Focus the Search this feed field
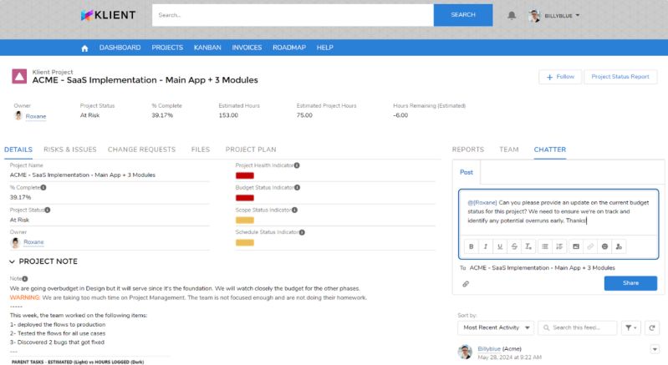 [x=577, y=327]
